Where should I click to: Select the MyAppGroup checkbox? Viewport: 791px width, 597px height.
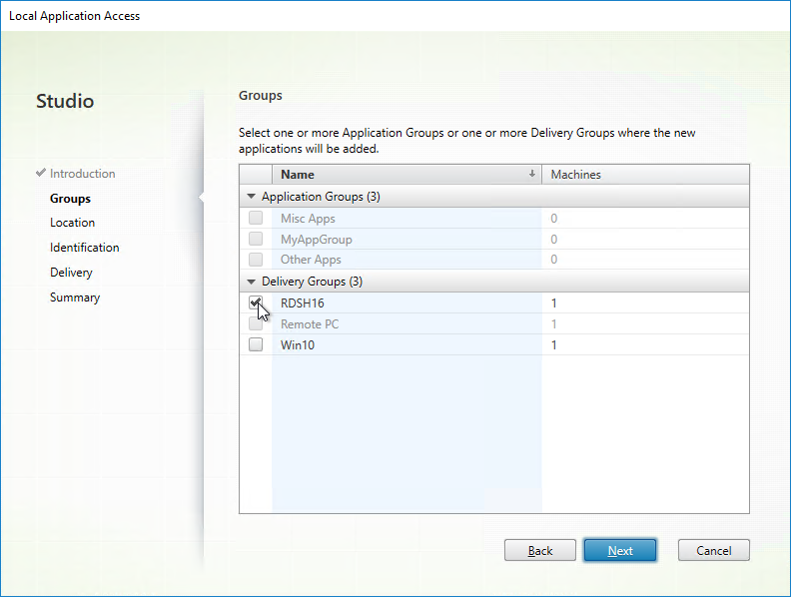click(256, 239)
